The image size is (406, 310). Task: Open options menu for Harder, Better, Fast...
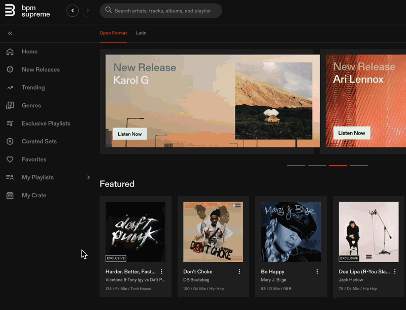click(x=161, y=271)
